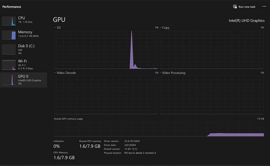This screenshot has height=166, width=270.
Task: Click the Run new task label
Action: 247,7
